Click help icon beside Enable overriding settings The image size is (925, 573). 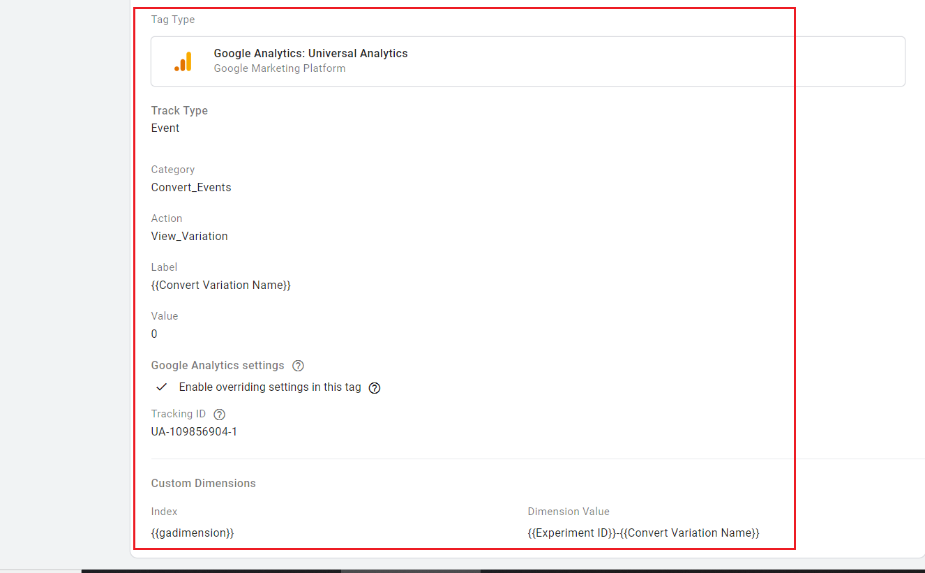click(375, 387)
